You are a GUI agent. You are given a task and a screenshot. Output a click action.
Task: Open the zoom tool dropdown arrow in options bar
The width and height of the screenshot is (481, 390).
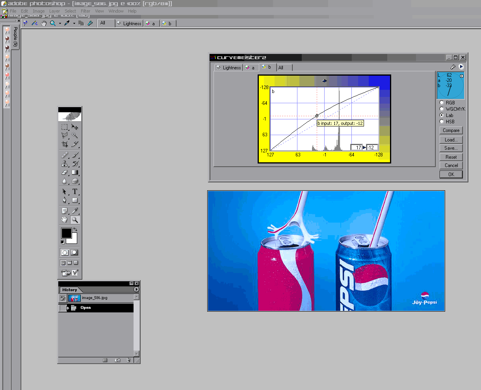tap(60, 24)
